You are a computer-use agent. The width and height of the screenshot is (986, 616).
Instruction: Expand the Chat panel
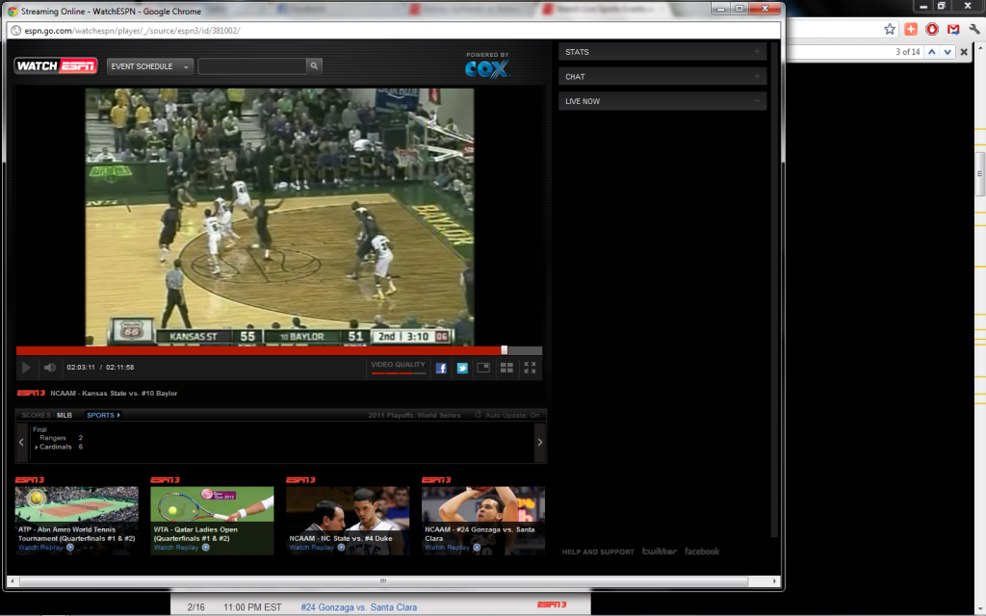[662, 76]
